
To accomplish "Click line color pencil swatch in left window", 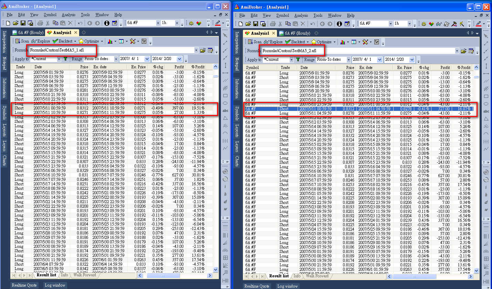I will [217, 23].
